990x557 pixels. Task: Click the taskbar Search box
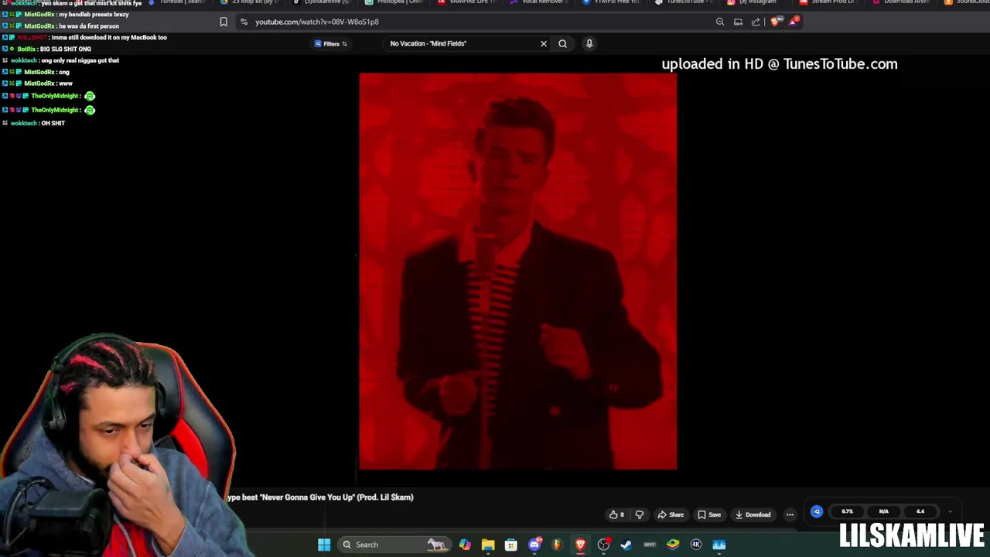(x=394, y=545)
